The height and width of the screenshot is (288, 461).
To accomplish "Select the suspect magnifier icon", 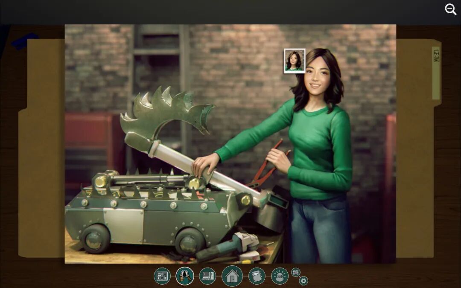I will coord(185,276).
